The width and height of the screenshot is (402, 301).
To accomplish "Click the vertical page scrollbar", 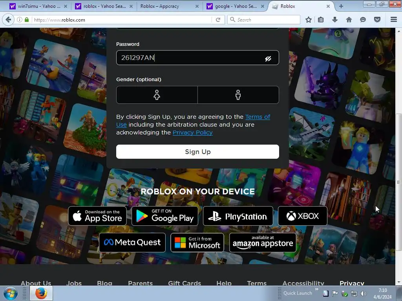I will [x=398, y=182].
